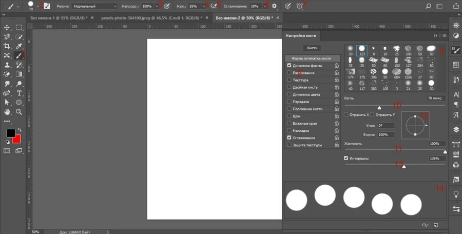The image size is (462, 234).
Task: Pick the Crop tool
Action: tap(7, 46)
